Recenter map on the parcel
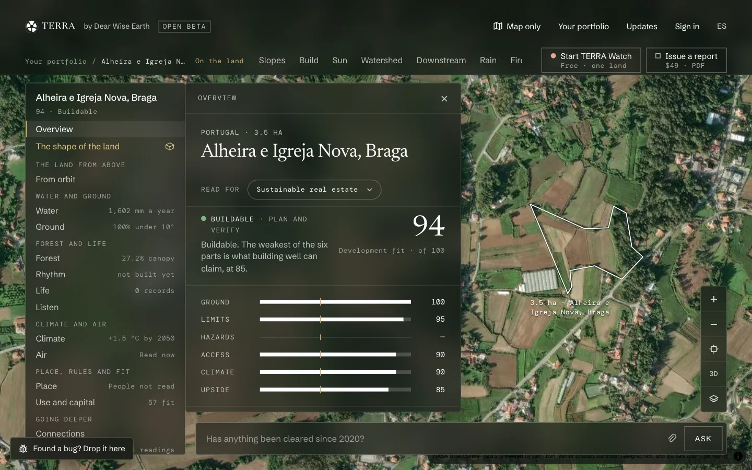752x470 pixels. (x=714, y=349)
